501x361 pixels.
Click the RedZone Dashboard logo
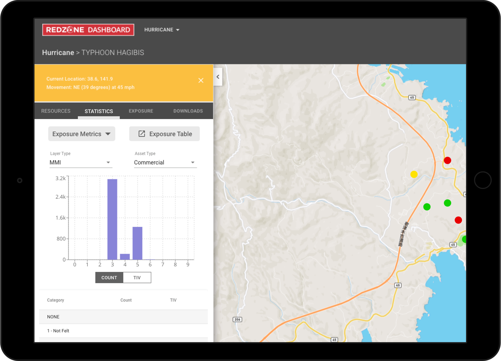coord(88,30)
